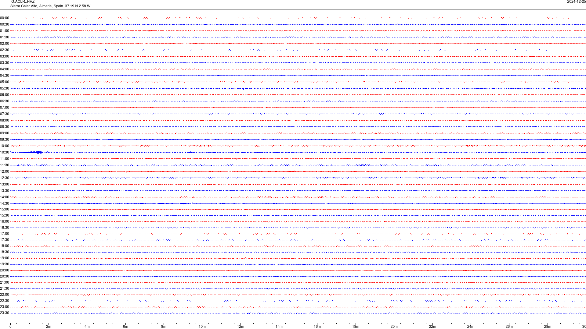Click the 6m tick on time axis
The width and height of the screenshot is (586, 329).
125,327
